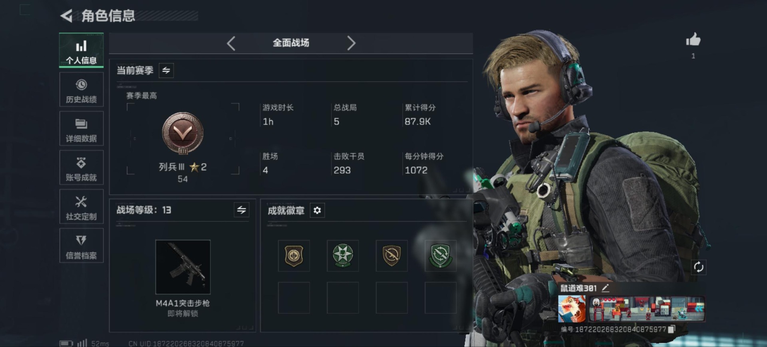Open the 信誉档案 tab
767x347 pixels.
81,246
